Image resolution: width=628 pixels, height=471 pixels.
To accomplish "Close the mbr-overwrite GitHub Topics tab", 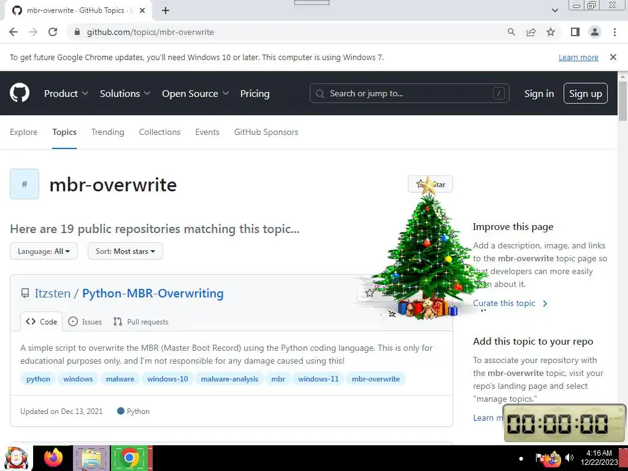I will click(x=142, y=10).
